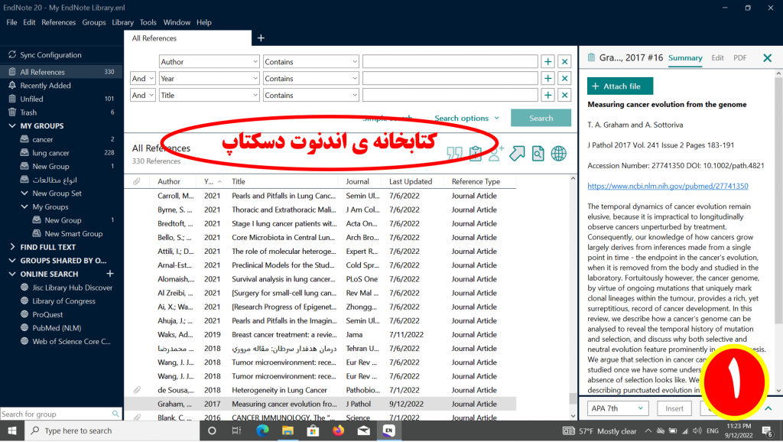Open the Tools menu
Viewport: 783px width, 442px height.
(x=148, y=22)
